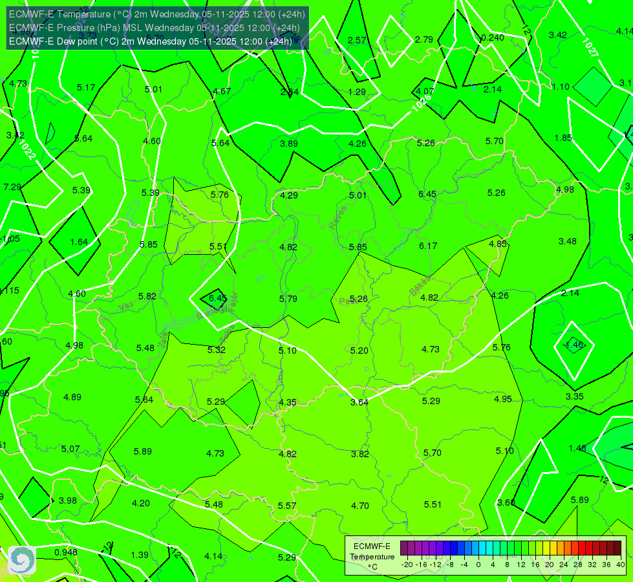
Task: Click the value 1.85
Action: tap(563, 138)
